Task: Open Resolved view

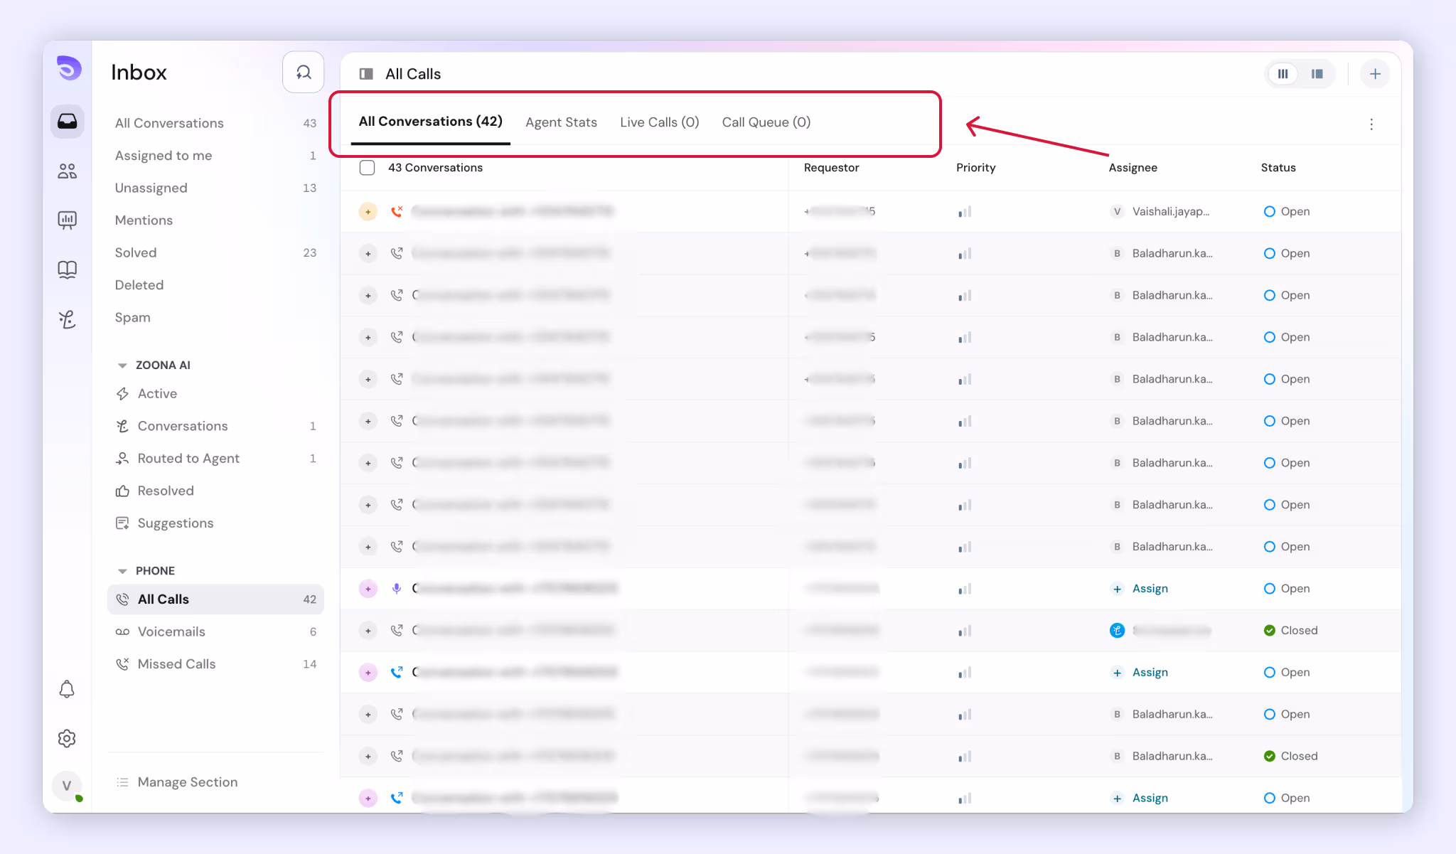Action: pos(215,491)
